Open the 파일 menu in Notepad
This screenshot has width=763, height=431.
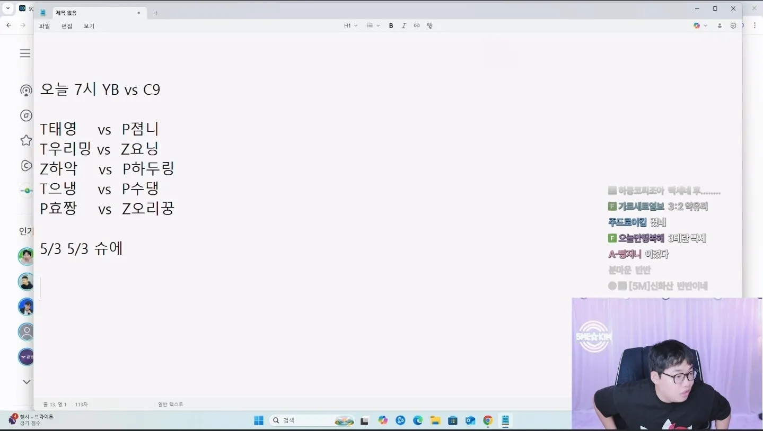pos(45,26)
